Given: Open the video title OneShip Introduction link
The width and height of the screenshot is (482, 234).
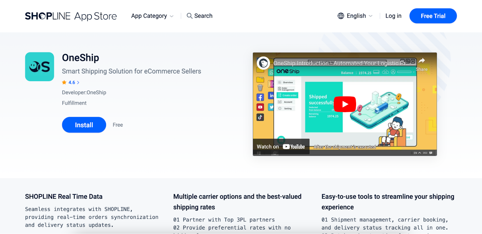Looking at the screenshot, I should (341, 63).
